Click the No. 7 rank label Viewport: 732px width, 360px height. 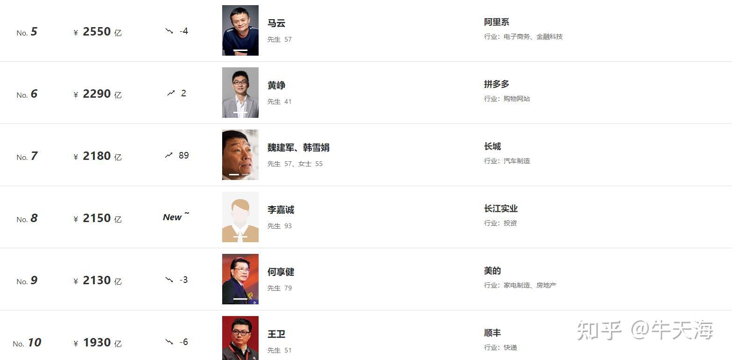[27, 156]
